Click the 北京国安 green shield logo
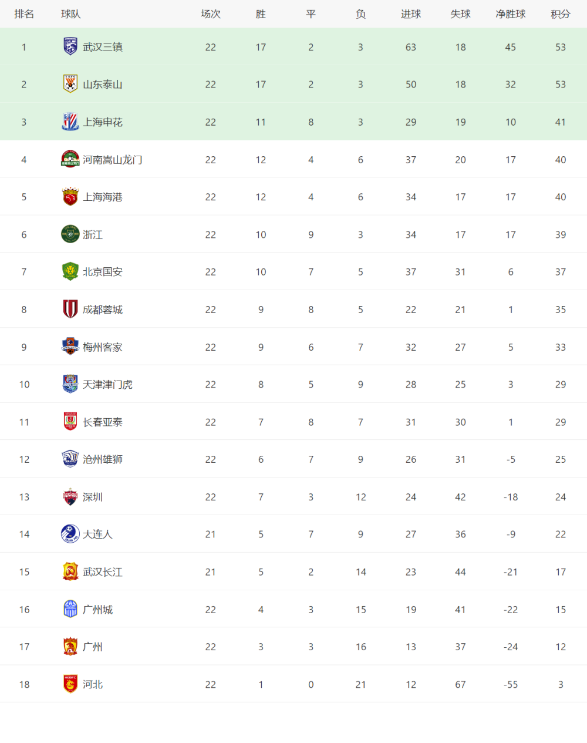This screenshot has width=587, height=743. point(70,271)
